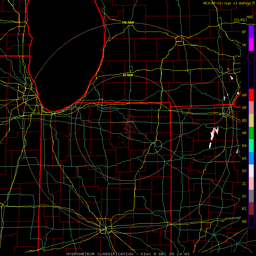Viewport: 256px width, 256px height.
Task: Click the white DS legend swatch
Action: click(251, 171)
